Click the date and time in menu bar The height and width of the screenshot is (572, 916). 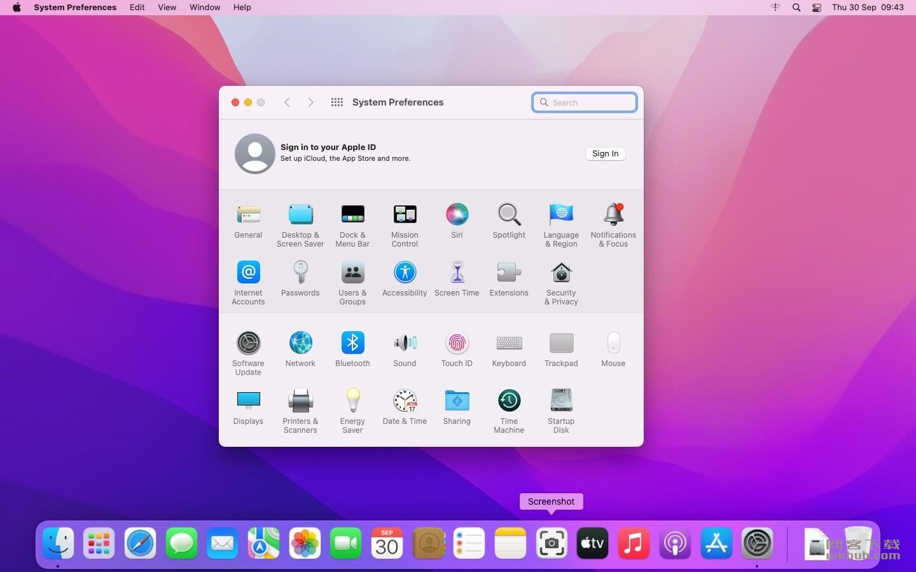coord(868,8)
